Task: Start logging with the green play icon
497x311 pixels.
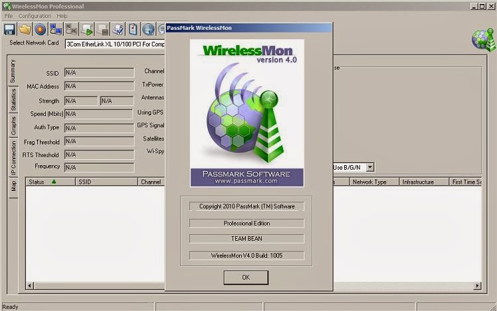Action: (87, 29)
